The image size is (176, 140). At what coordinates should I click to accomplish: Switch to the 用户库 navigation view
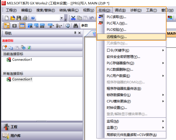[x=42, y=136]
